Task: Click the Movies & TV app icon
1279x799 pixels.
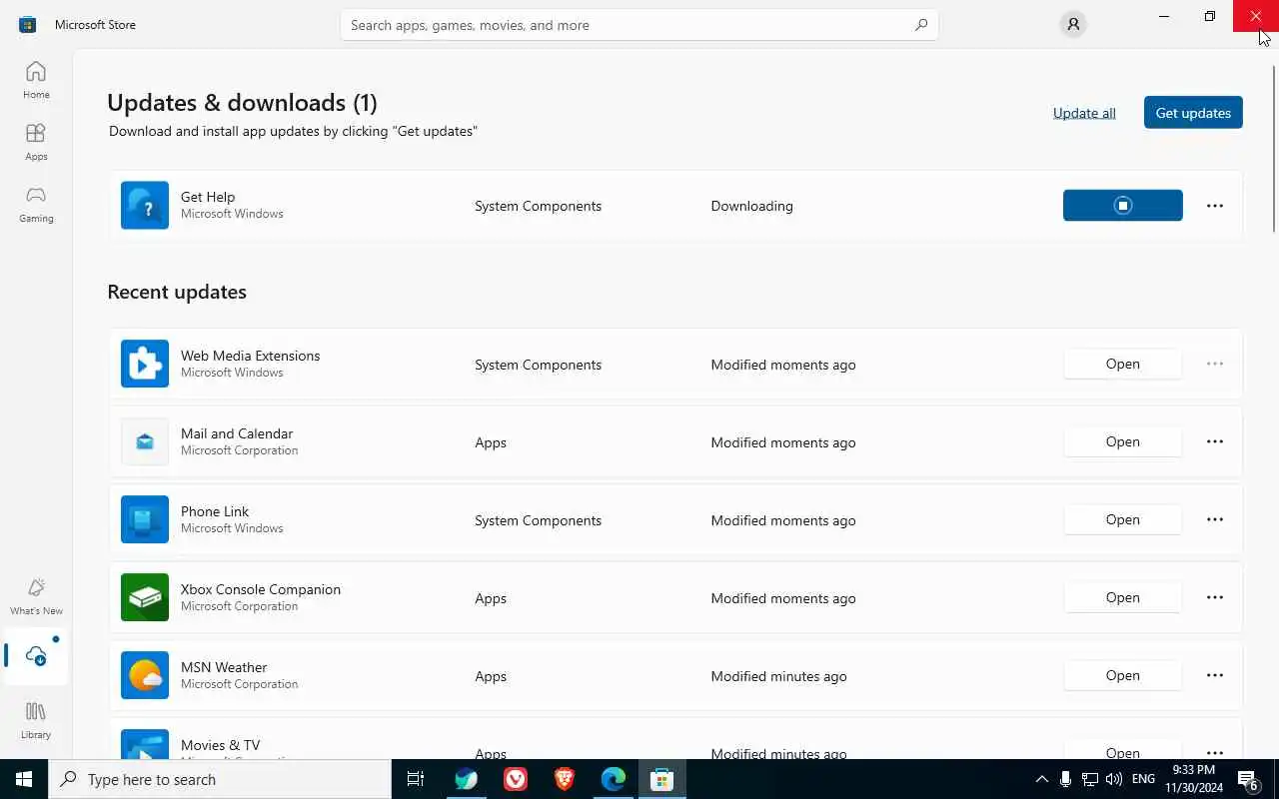Action: click(x=145, y=744)
